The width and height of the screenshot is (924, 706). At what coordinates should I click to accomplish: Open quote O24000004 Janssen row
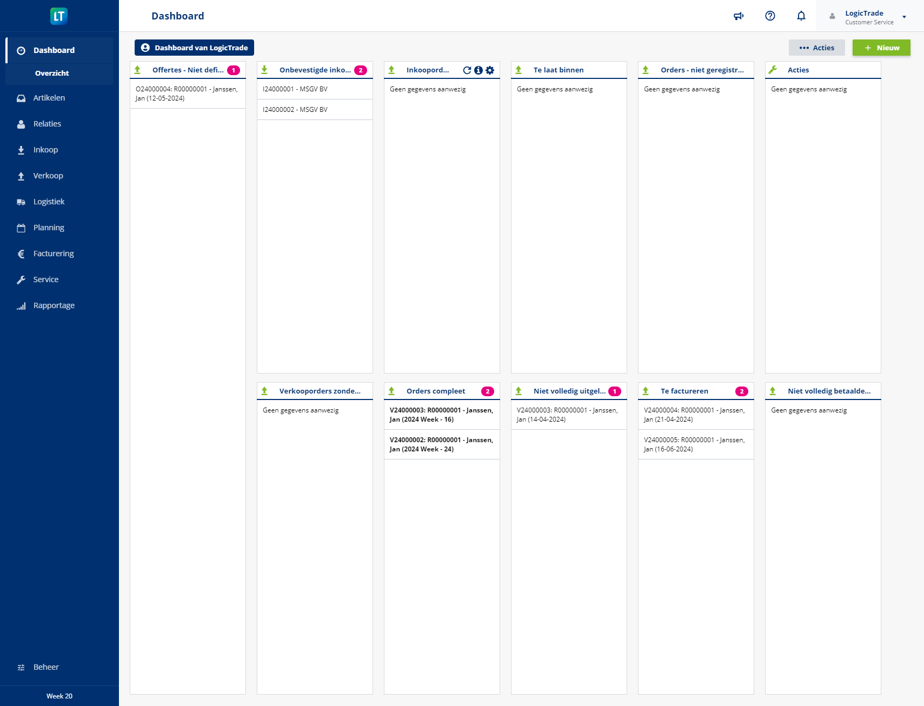point(188,94)
